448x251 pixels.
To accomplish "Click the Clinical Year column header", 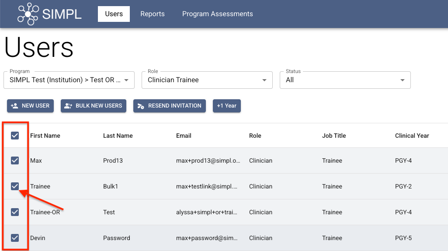I will pos(412,136).
